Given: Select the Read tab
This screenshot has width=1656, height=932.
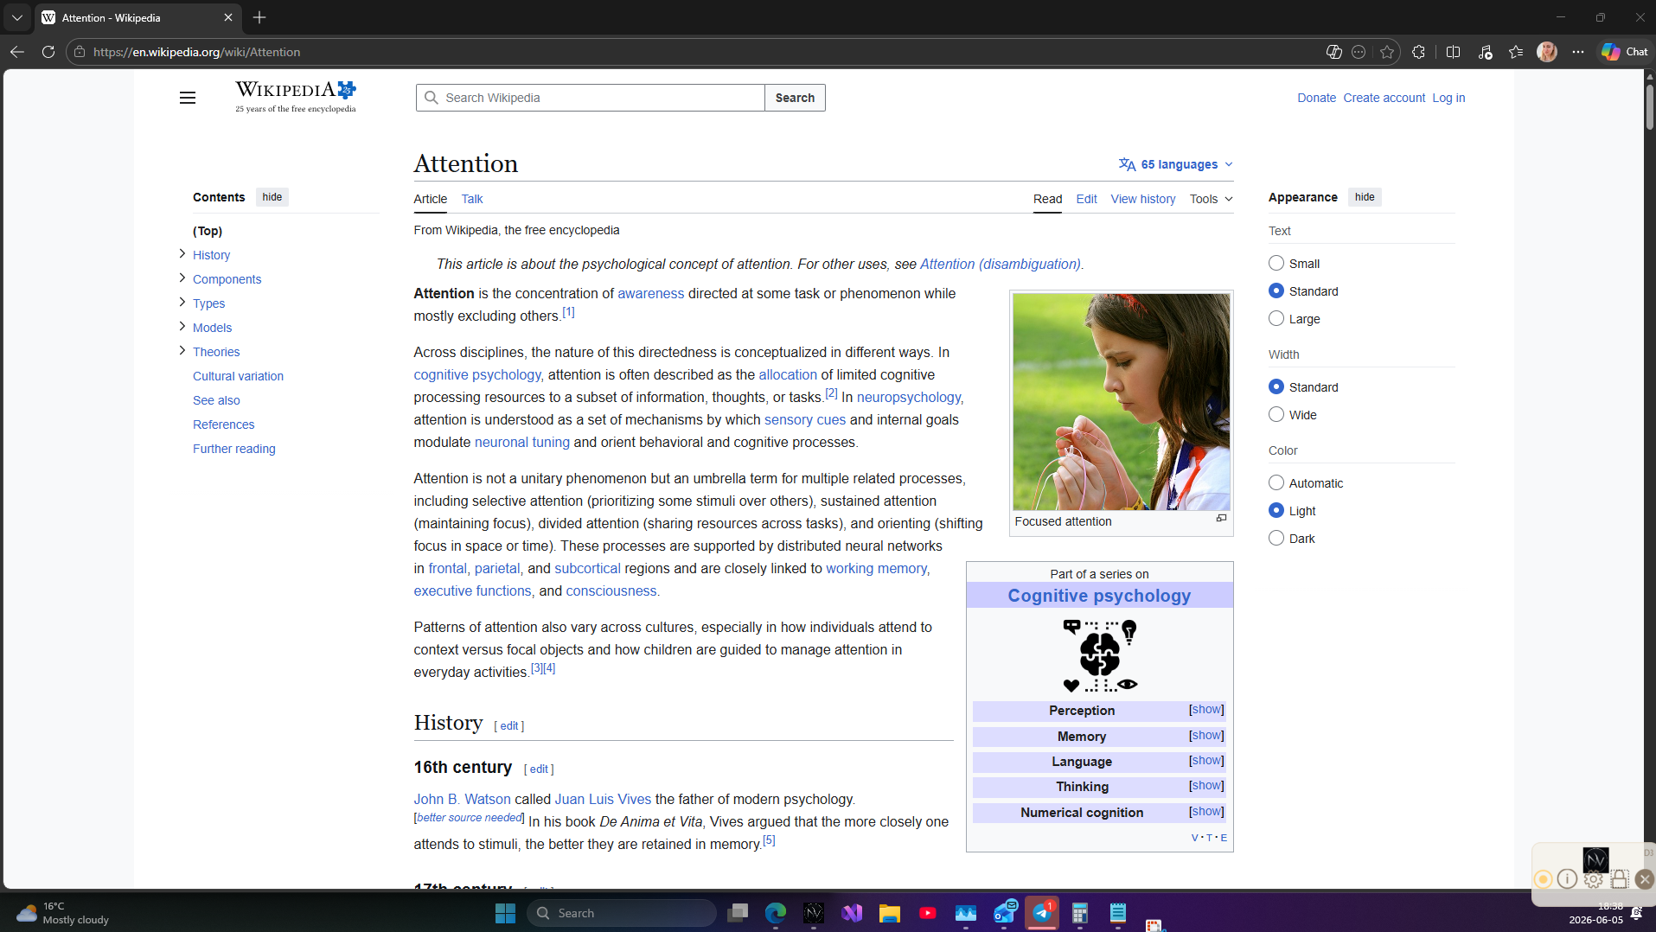Looking at the screenshot, I should pyautogui.click(x=1047, y=199).
